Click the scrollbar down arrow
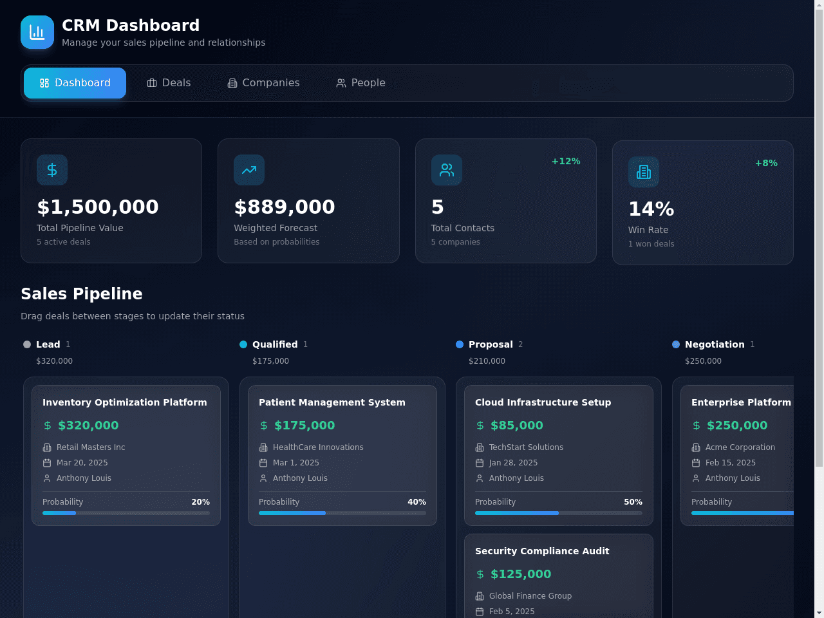The image size is (824, 618). point(819,613)
